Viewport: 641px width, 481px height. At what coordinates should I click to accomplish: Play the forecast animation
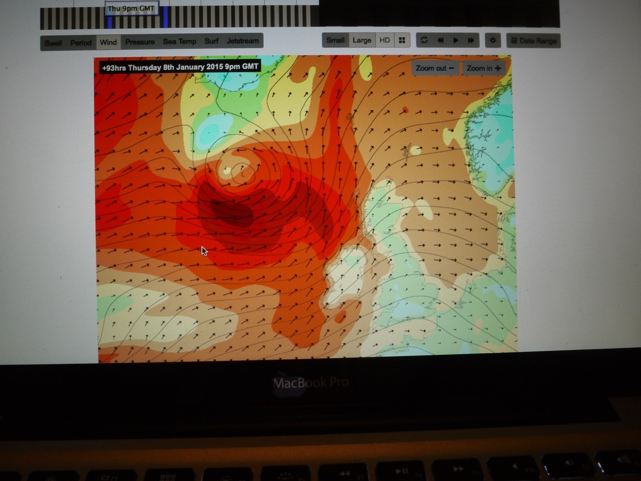[x=456, y=40]
